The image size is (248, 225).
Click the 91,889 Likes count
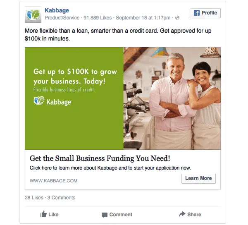pos(98,18)
